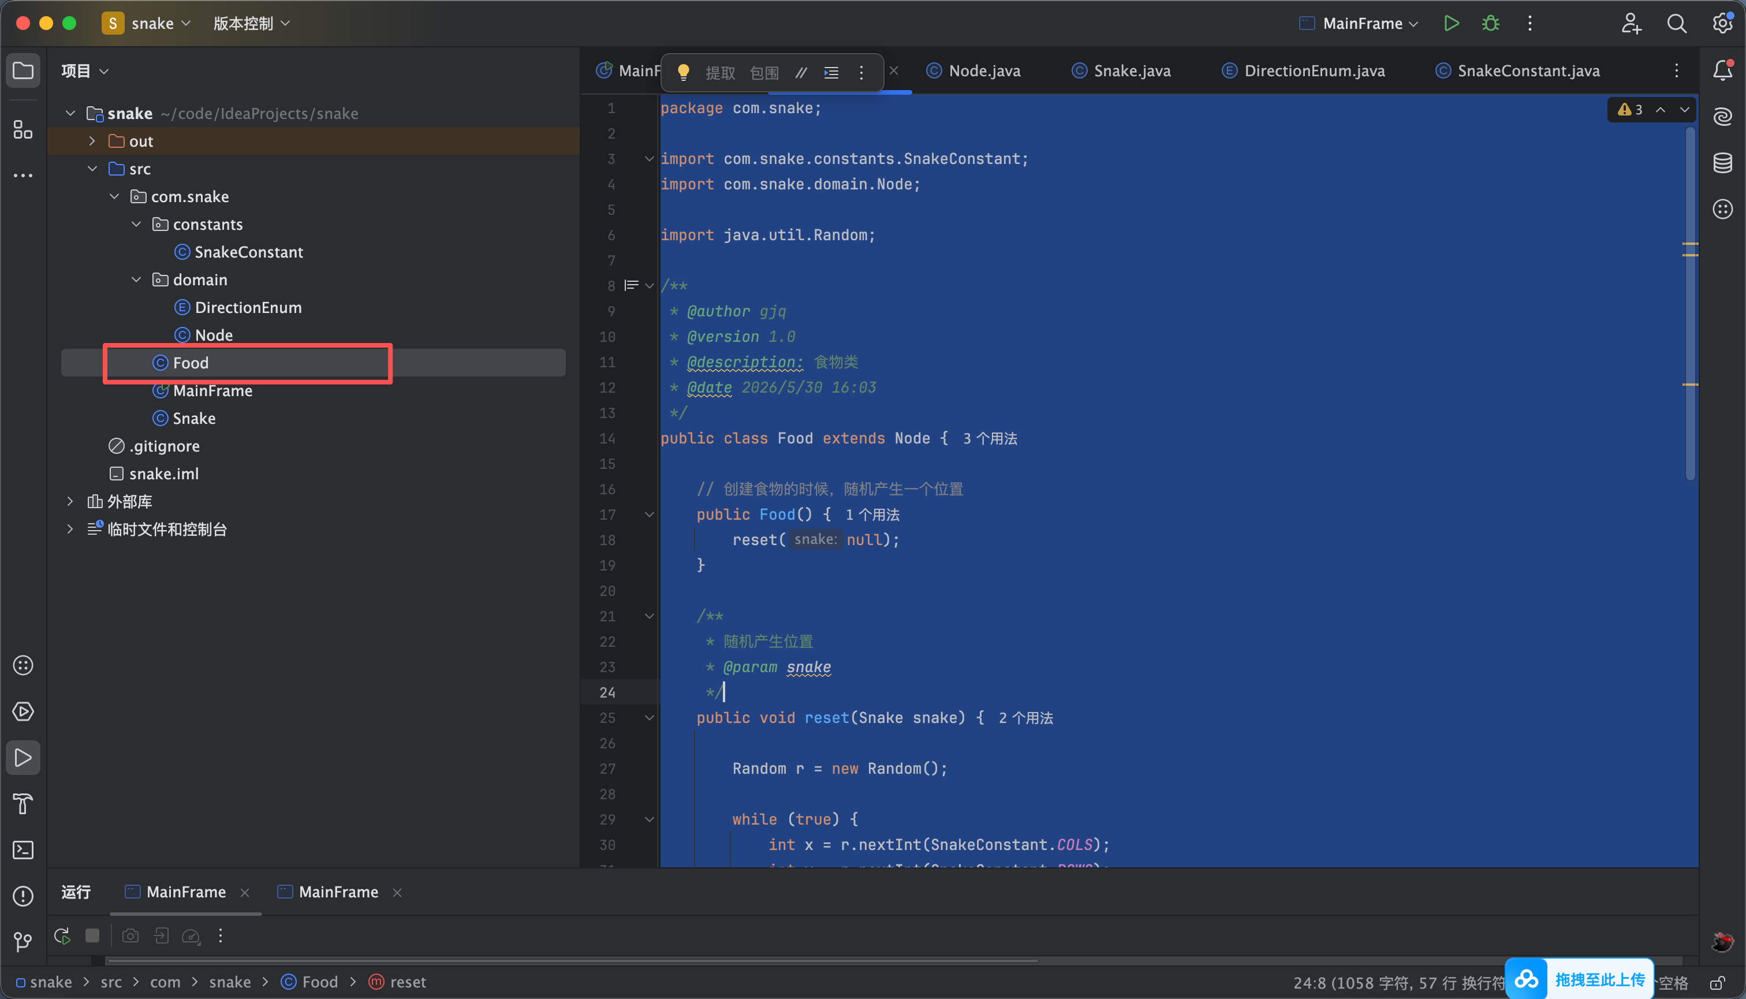Click the comment-line icon in floating toolbar
The image size is (1746, 999).
click(x=801, y=72)
